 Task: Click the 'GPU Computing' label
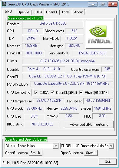coord(18,92)
